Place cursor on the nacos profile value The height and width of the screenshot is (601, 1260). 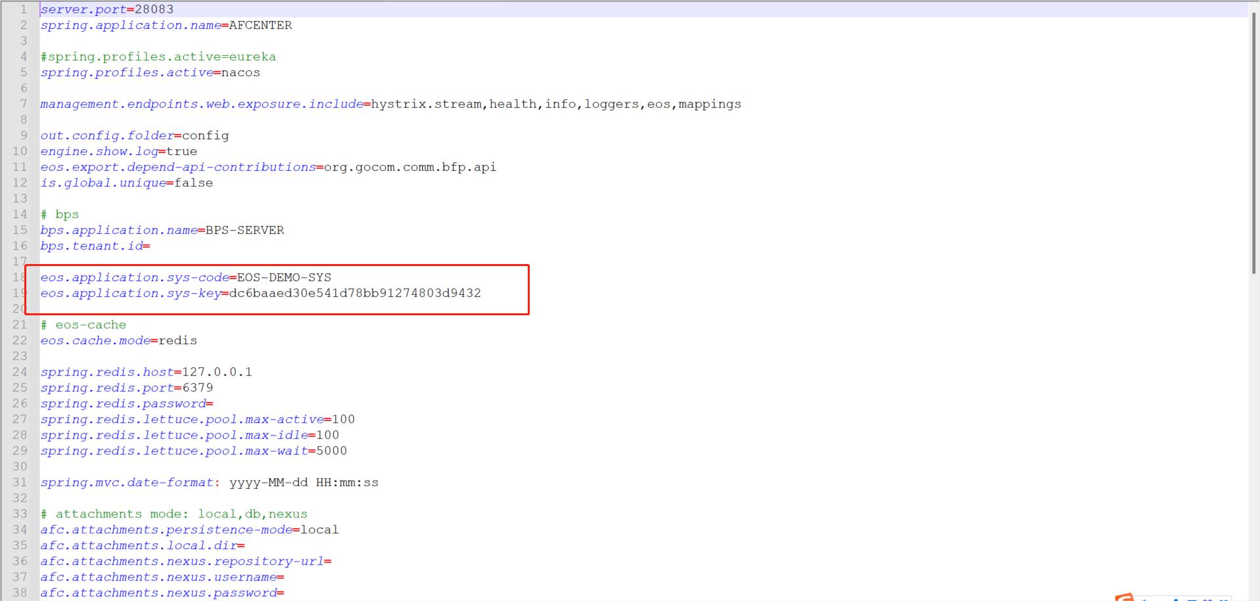(241, 72)
